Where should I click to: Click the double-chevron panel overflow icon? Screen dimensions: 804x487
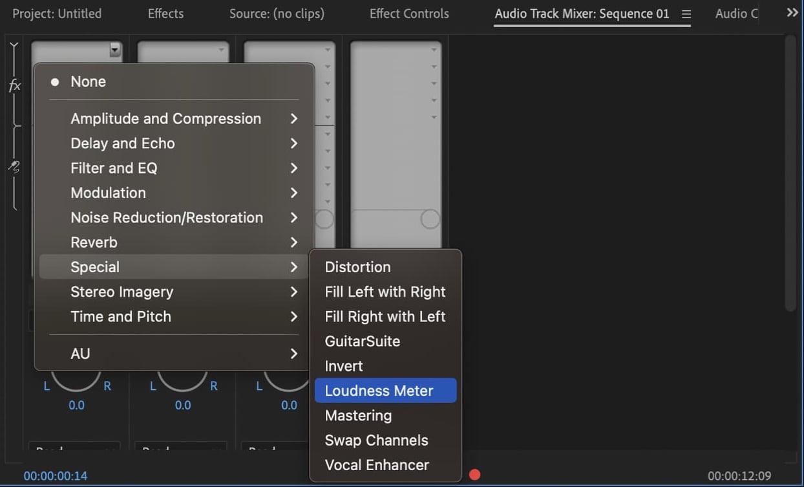click(793, 11)
